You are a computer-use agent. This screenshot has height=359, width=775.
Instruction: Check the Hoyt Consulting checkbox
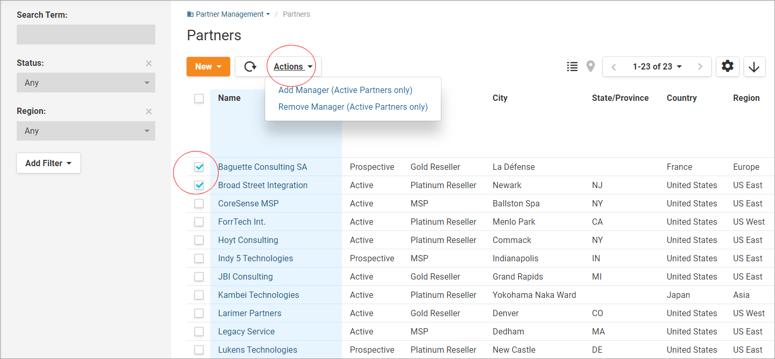pos(199,240)
